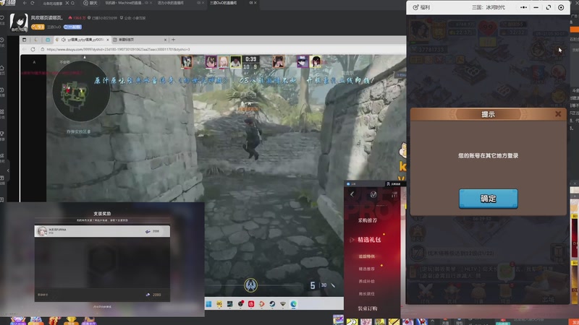Click the Douyu logo in top-left corner

[8, 3]
